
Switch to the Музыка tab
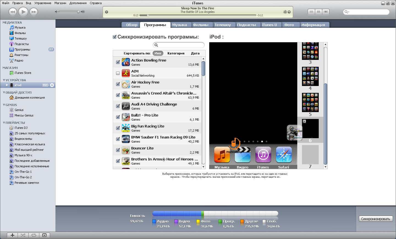(x=179, y=25)
